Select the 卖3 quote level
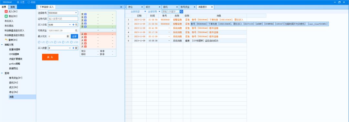 (98, 20)
